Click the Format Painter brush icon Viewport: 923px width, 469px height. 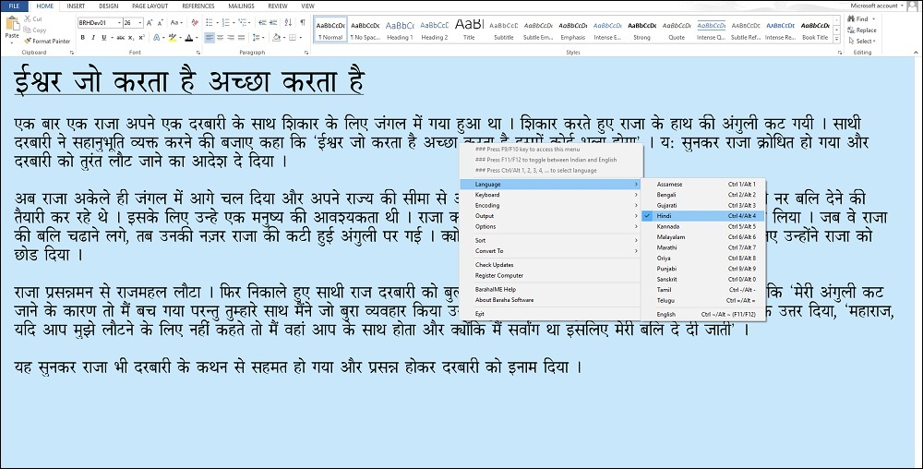(x=27, y=42)
